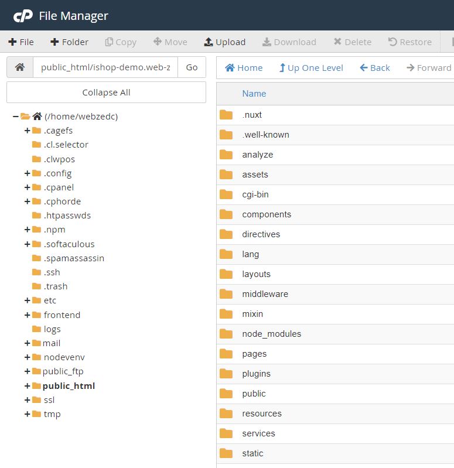The height and width of the screenshot is (468, 454).
Task: Create a new folder with Folder button
Action: coord(69,42)
